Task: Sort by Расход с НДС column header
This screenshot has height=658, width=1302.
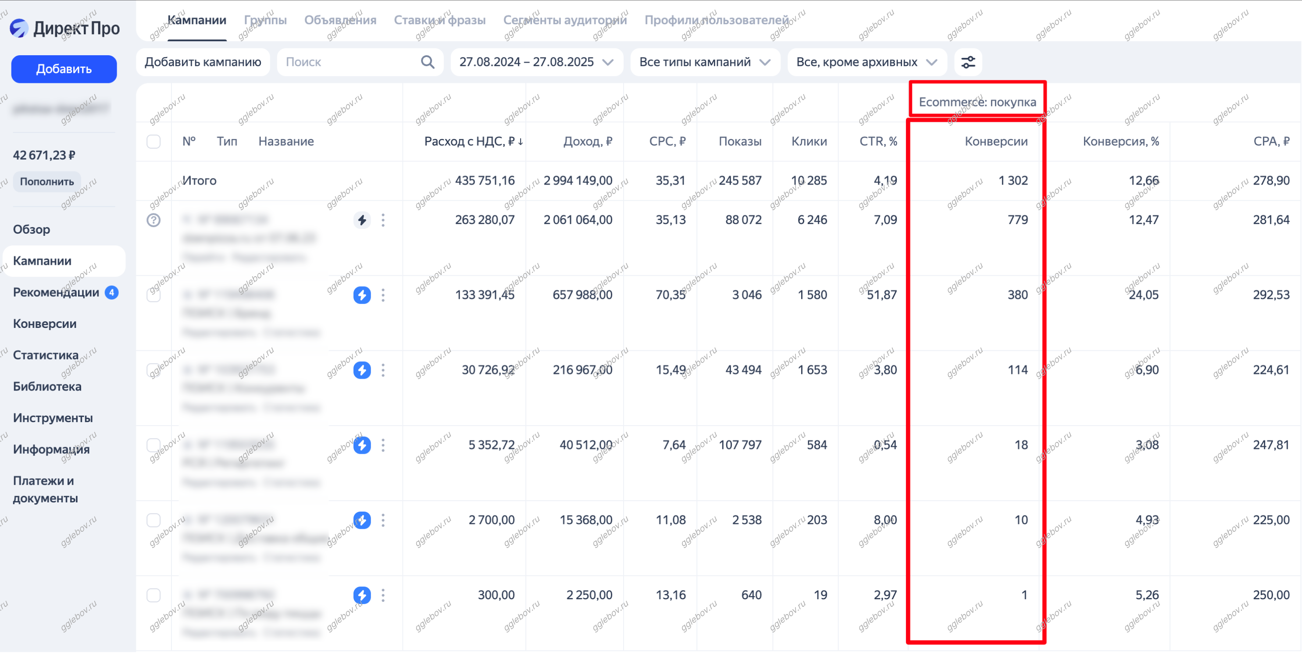Action: point(473,142)
